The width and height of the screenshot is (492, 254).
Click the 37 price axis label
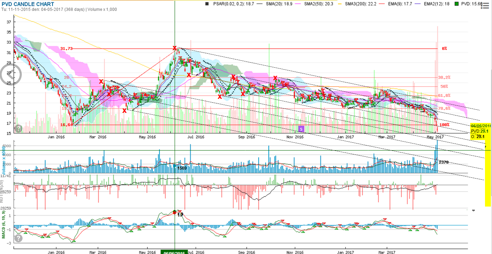coord(8,22)
